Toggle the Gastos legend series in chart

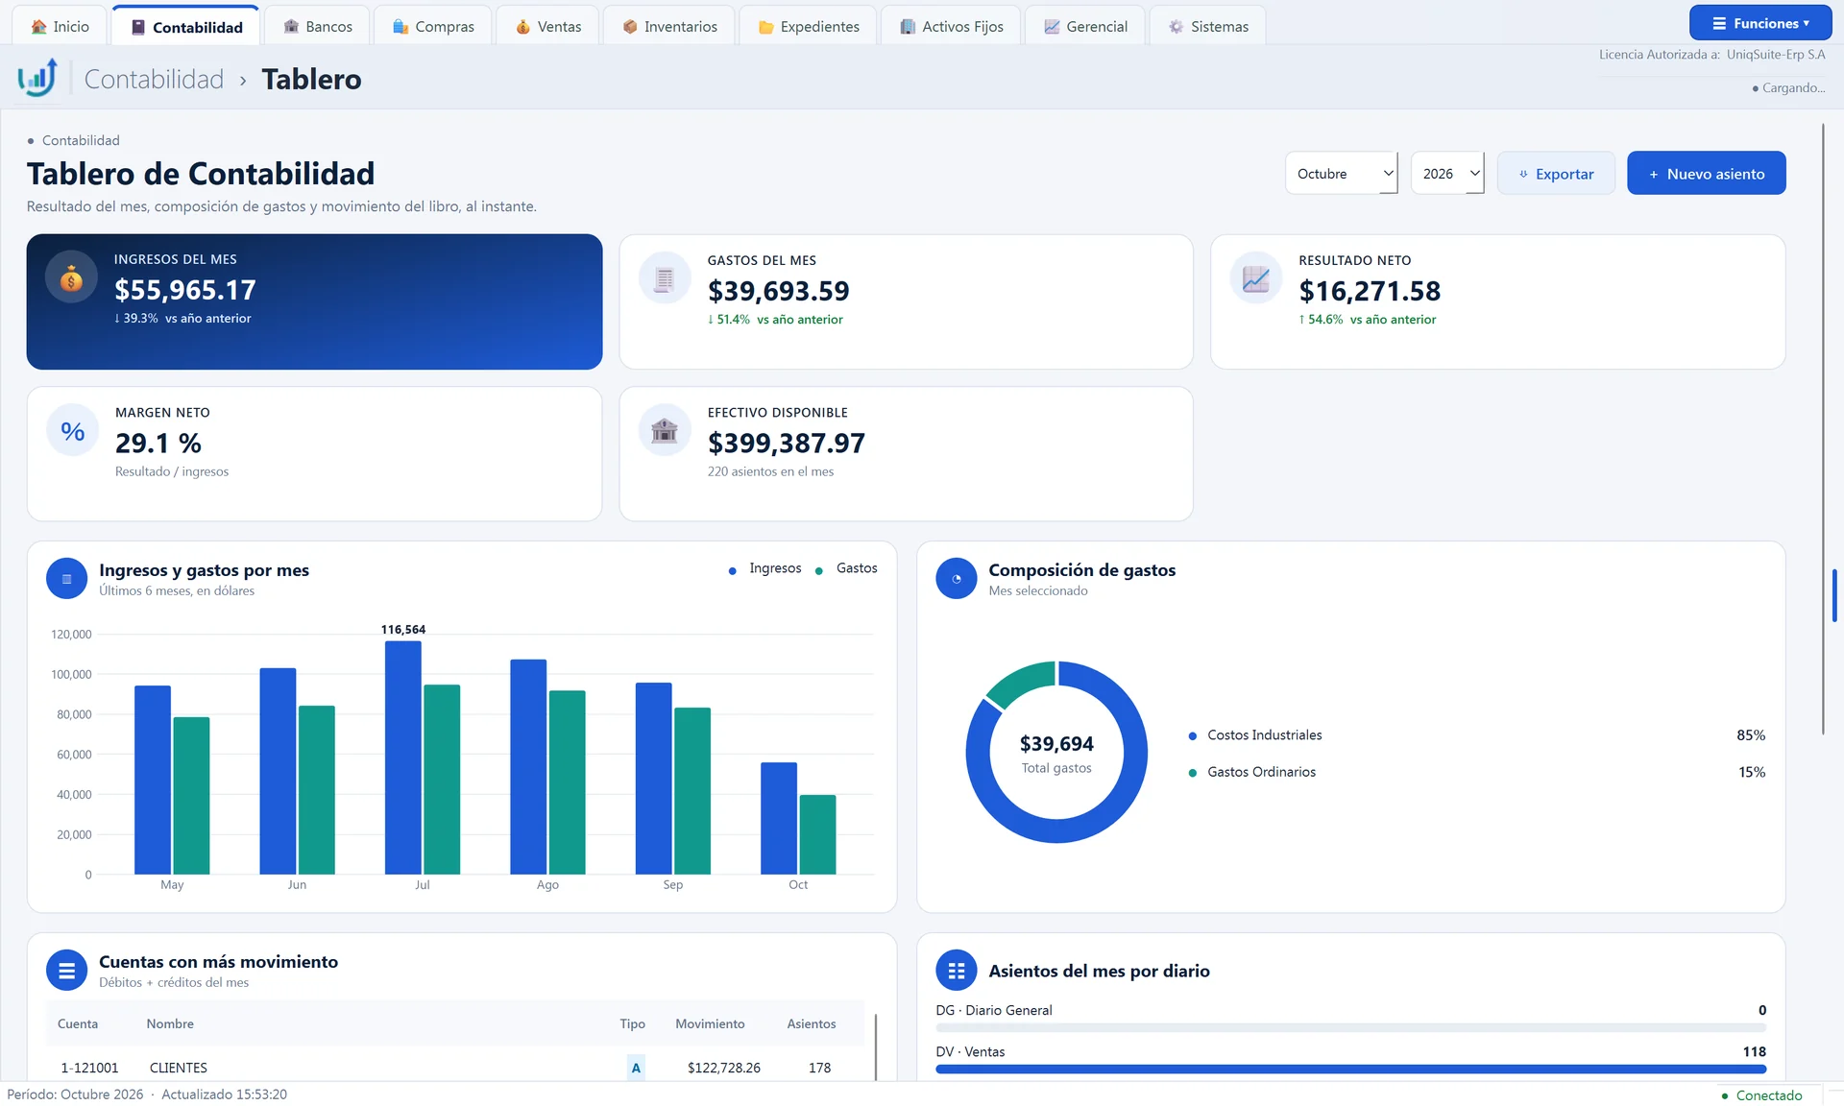[x=846, y=568]
